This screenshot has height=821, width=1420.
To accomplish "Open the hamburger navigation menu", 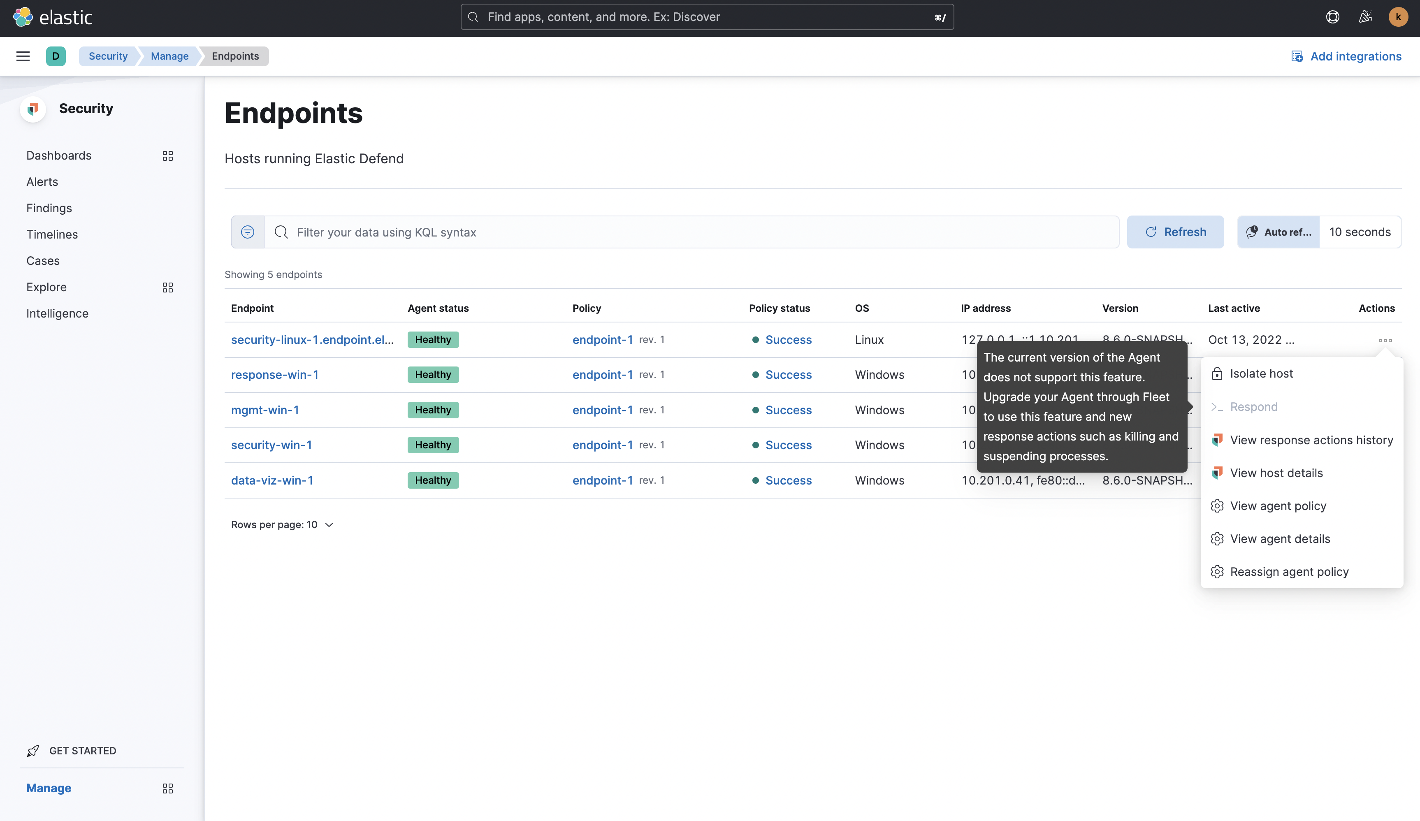I will [23, 56].
